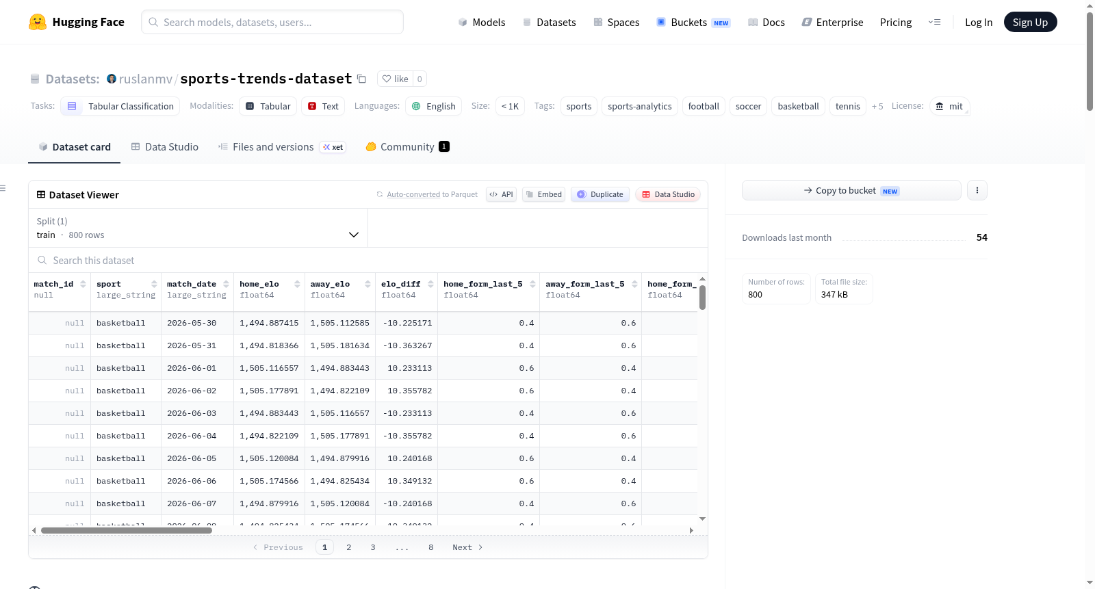The height and width of the screenshot is (589, 1095).
Task: Open left sidebar toggle icon
Action: pos(3,188)
